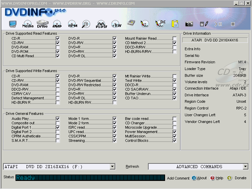Select the Drive info toolbar icon
The height and width of the screenshot is (189, 252).
42,24
